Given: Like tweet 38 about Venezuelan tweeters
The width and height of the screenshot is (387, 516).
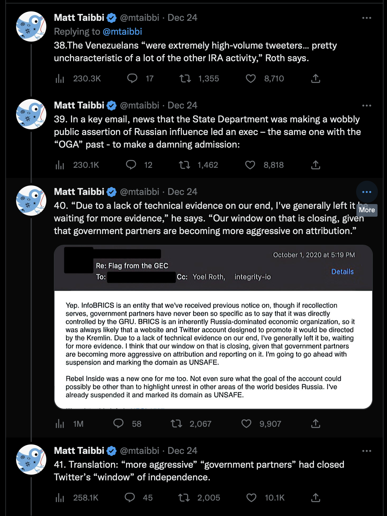Looking at the screenshot, I should (x=251, y=79).
